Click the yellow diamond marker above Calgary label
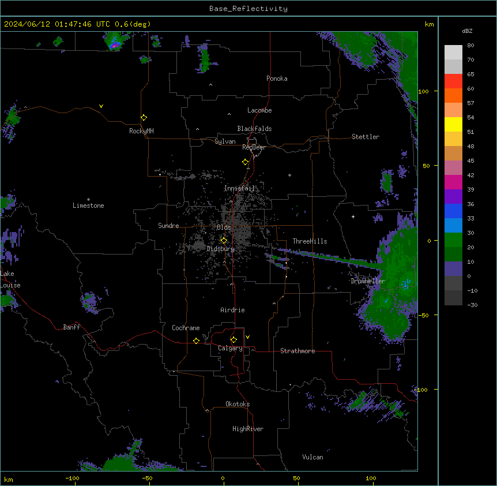Image resolution: width=497 pixels, height=486 pixels. click(234, 340)
